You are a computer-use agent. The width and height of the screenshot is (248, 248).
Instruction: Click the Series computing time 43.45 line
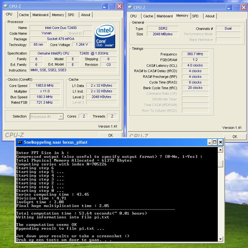(x=53, y=194)
